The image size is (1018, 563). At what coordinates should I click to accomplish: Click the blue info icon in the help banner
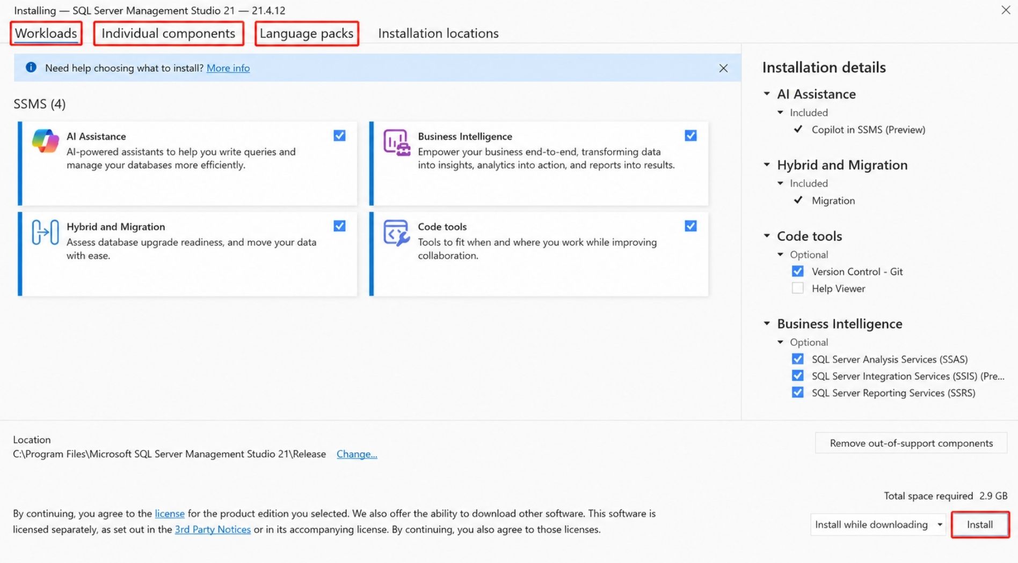(31, 67)
